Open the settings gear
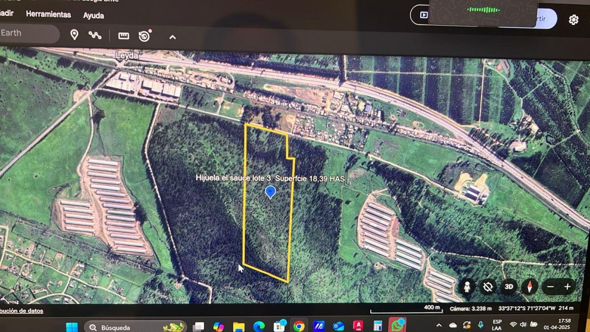 point(573,20)
